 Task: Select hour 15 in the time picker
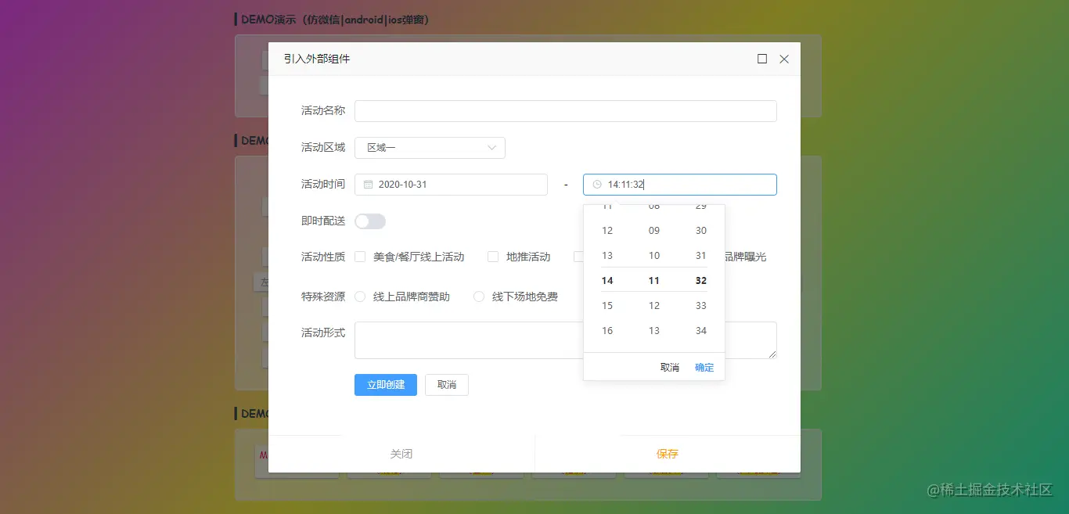[x=607, y=305]
